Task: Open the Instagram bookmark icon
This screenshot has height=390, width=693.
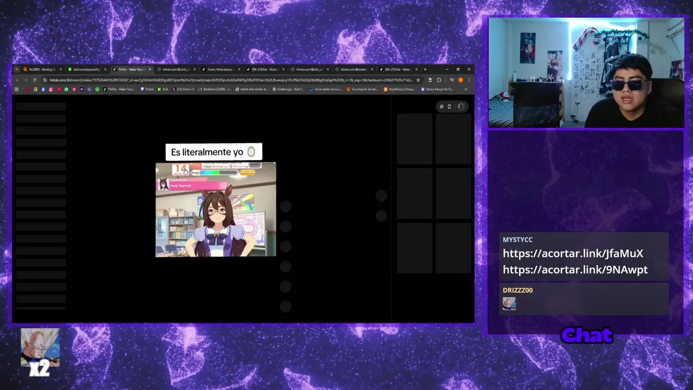Action: (51, 89)
